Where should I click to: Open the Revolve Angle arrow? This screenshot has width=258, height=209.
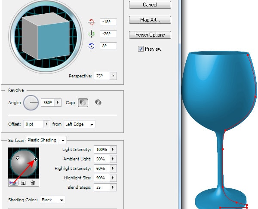58,102
